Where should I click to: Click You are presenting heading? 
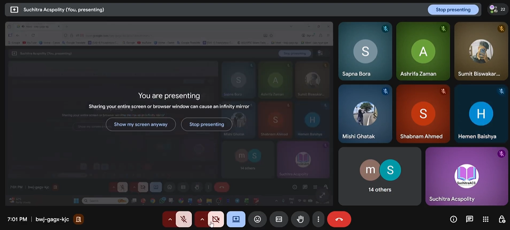(169, 95)
